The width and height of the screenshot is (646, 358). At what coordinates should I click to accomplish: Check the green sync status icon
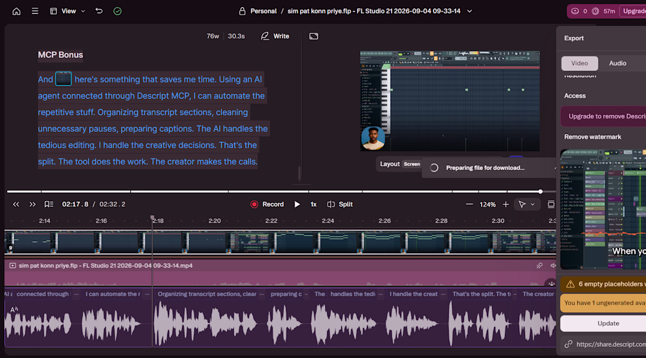click(x=117, y=11)
